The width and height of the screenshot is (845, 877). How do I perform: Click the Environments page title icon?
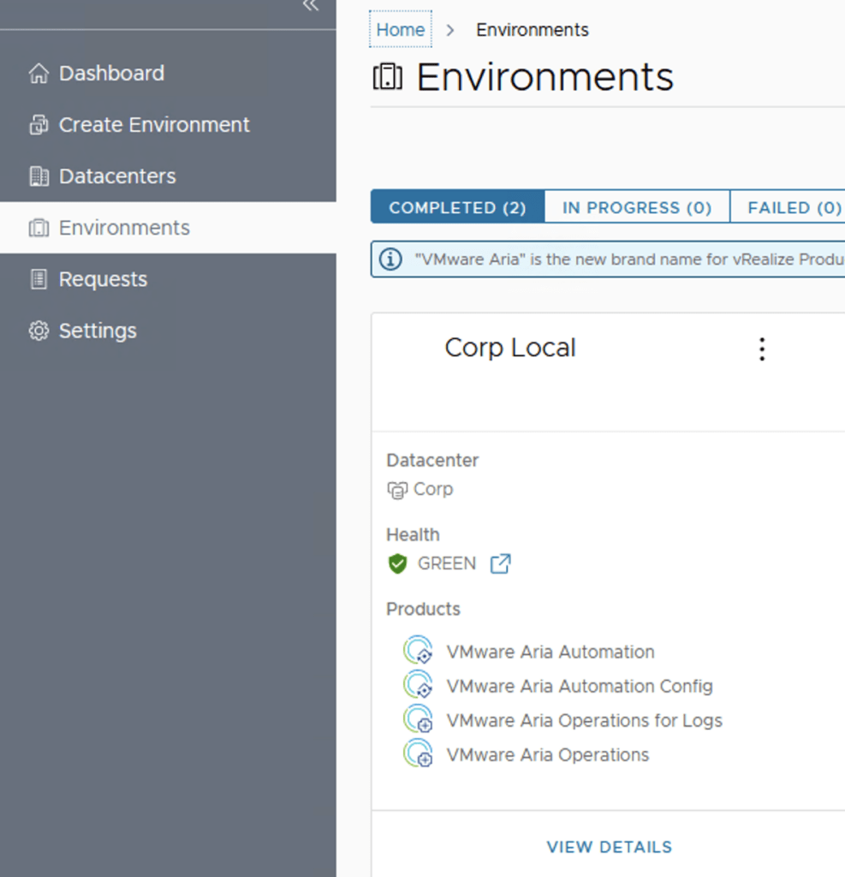tap(388, 76)
